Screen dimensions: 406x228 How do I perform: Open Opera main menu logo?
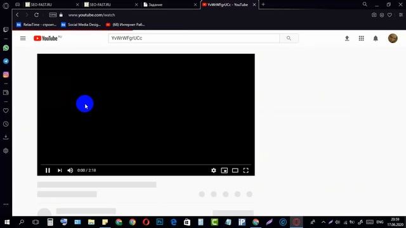point(6,6)
